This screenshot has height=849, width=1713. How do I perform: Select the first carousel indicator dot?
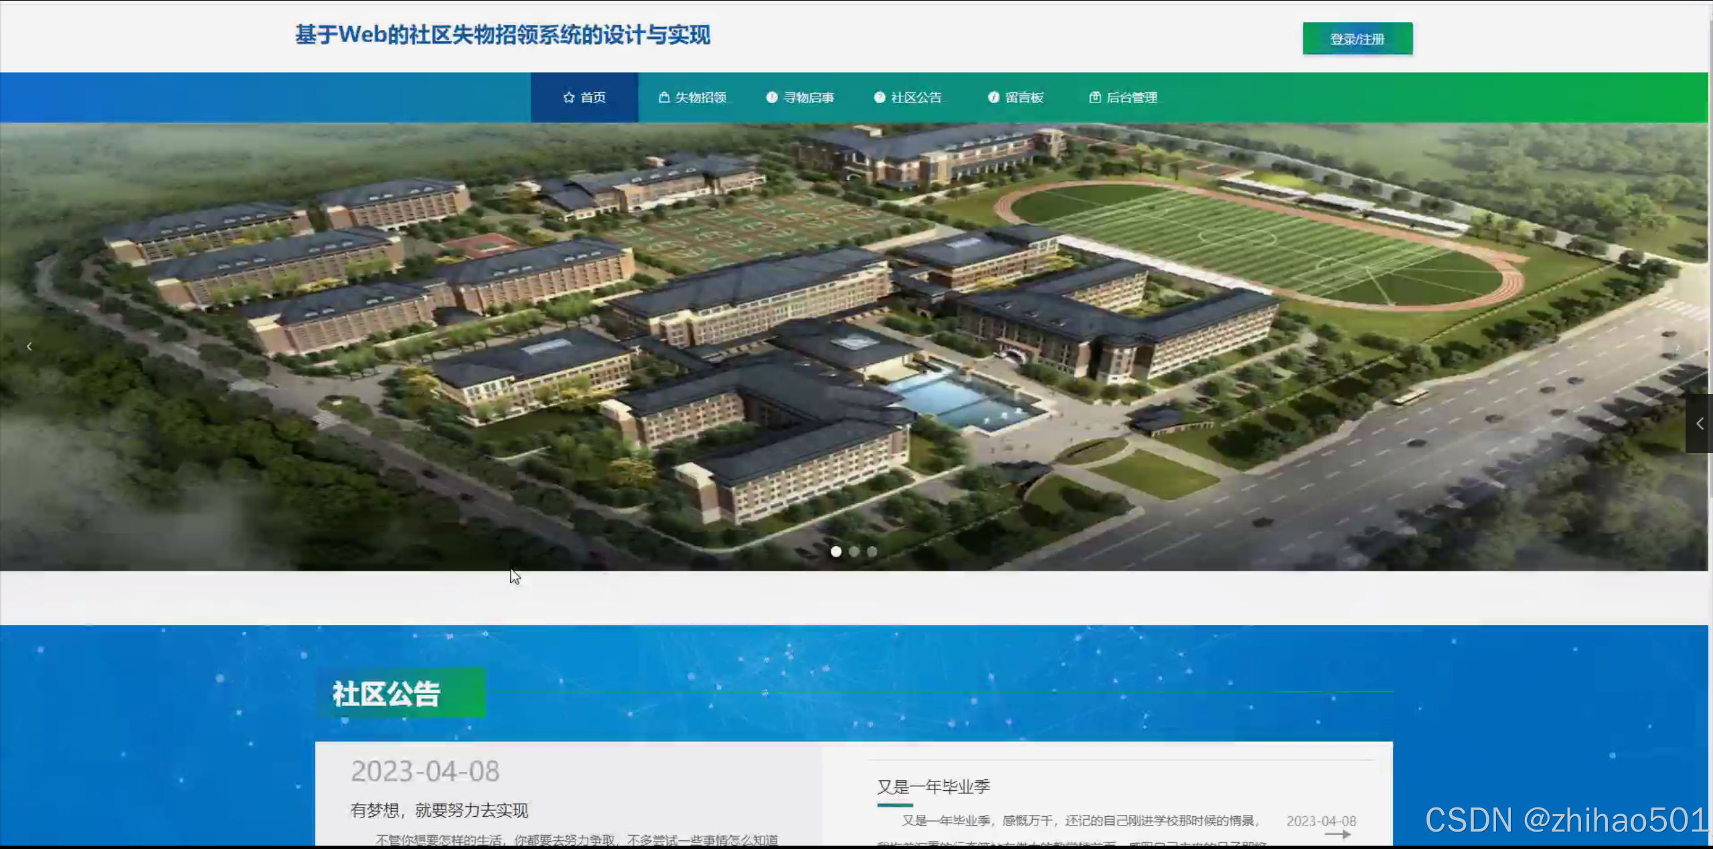(836, 551)
